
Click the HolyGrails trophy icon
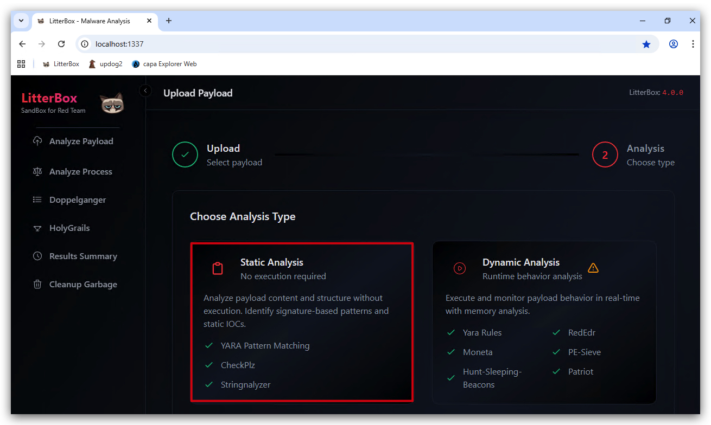click(x=37, y=228)
